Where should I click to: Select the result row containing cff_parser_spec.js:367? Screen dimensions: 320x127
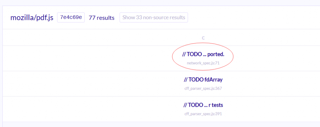tap(161, 84)
